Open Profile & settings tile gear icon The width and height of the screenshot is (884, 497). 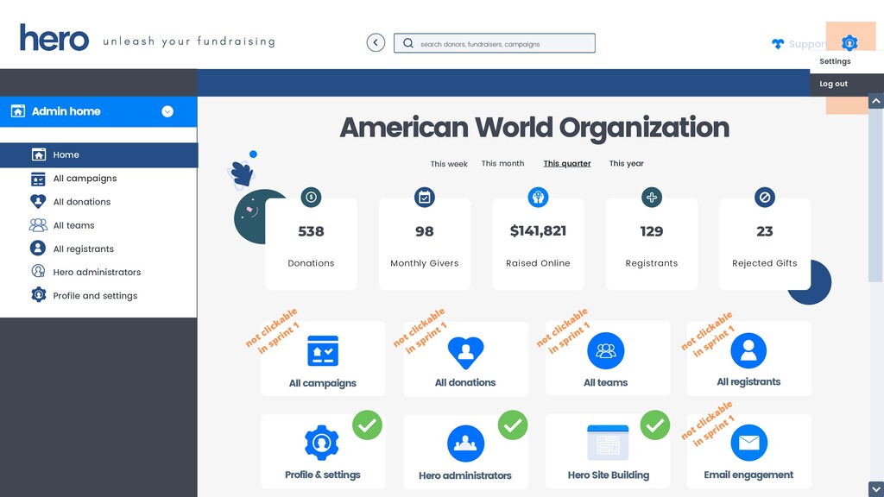(x=322, y=443)
